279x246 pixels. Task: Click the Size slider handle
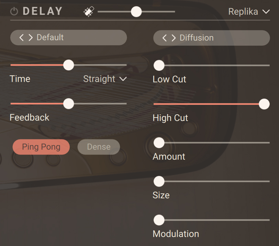point(159,181)
